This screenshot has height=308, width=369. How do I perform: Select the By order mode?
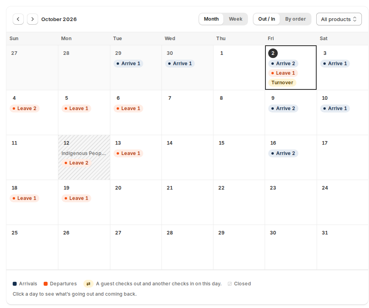click(x=295, y=19)
